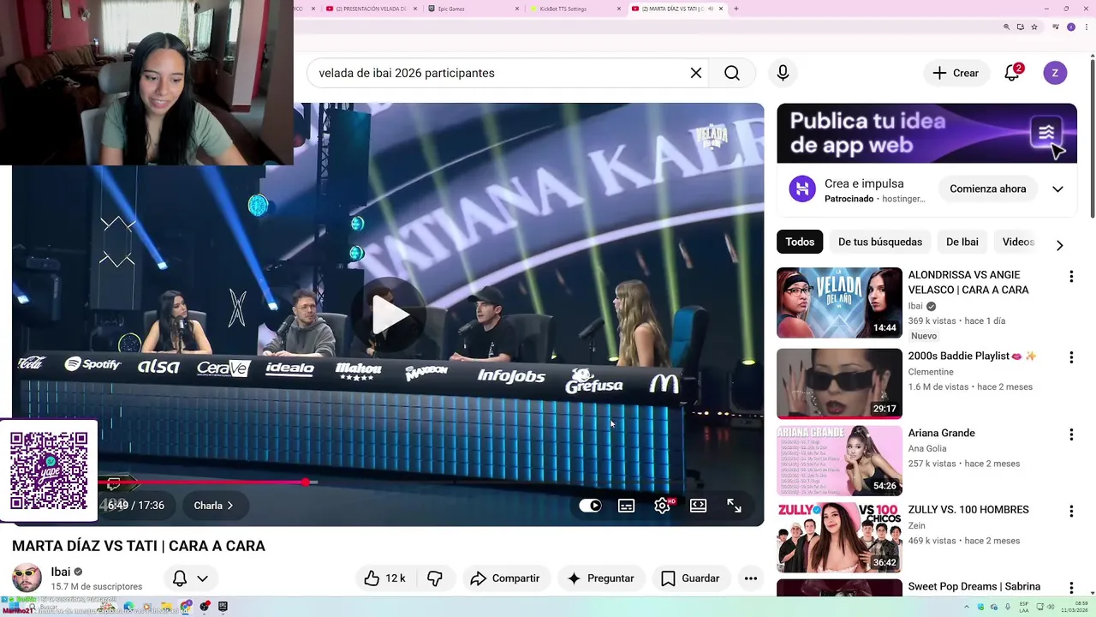The width and height of the screenshot is (1096, 617).
Task: Toggle the autoplay switch in player
Action: tap(590, 506)
